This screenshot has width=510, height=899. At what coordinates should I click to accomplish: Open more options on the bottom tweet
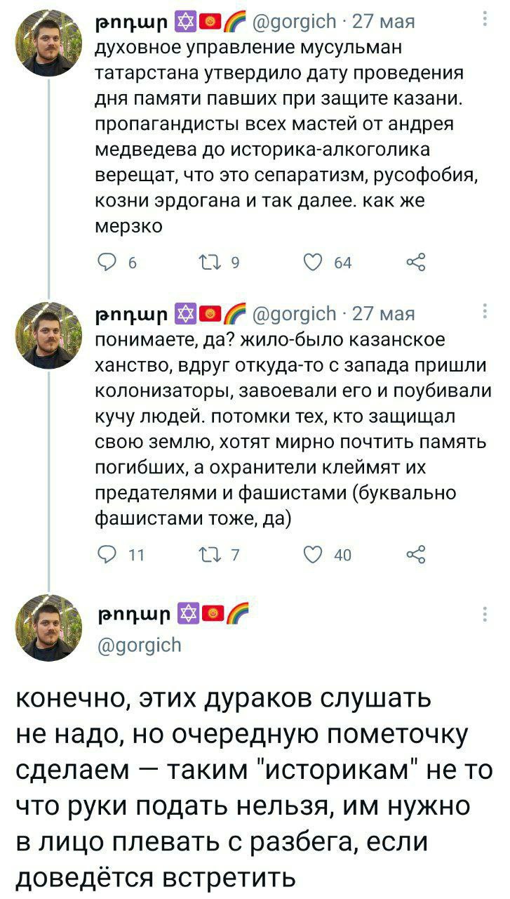[x=483, y=615]
